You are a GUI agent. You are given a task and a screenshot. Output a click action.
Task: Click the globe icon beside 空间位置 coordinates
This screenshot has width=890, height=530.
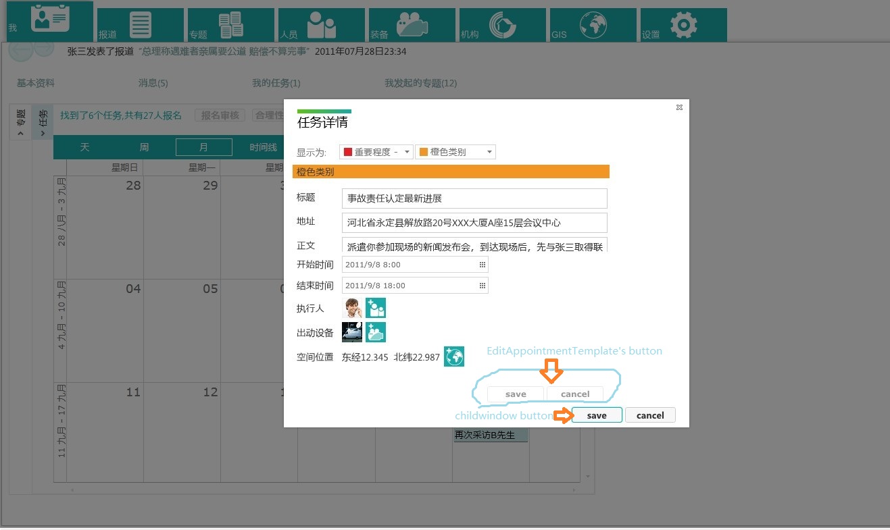click(x=454, y=356)
